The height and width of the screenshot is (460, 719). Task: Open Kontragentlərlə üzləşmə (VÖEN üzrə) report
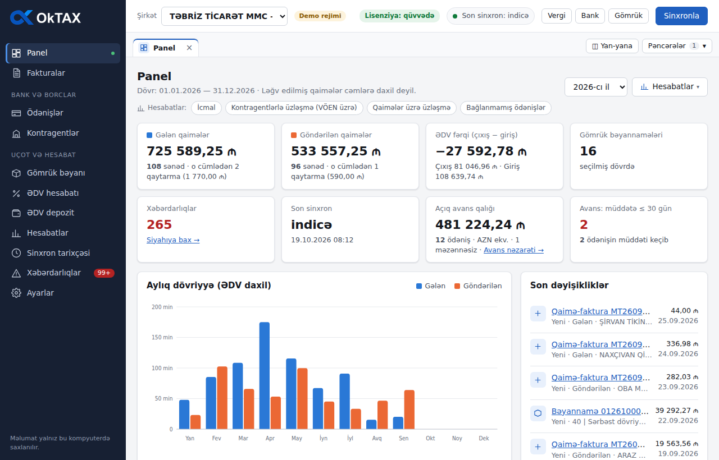coord(294,108)
